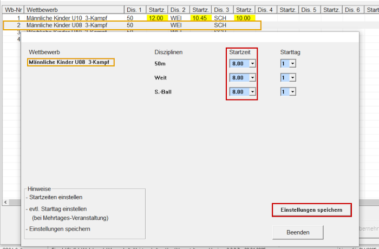Select the Männliche Kinder U08 table row
The image size is (379, 249).
[69, 25]
